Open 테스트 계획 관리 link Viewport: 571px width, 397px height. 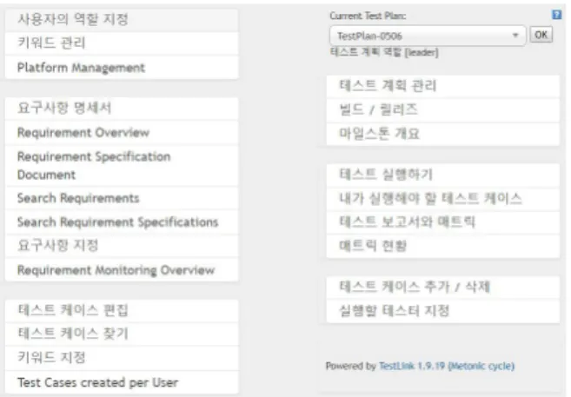(x=443, y=86)
